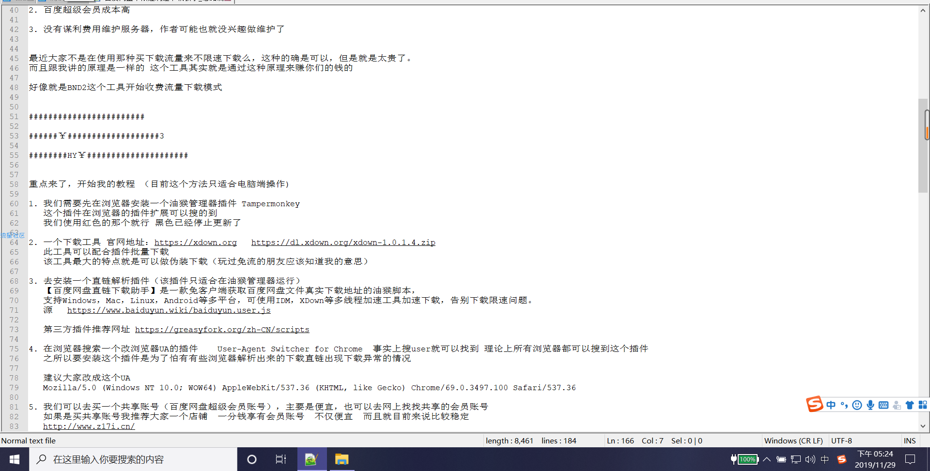The height and width of the screenshot is (471, 930).
Task: Open the http://www.z17i.cn/ link
Action: pyautogui.click(x=89, y=426)
